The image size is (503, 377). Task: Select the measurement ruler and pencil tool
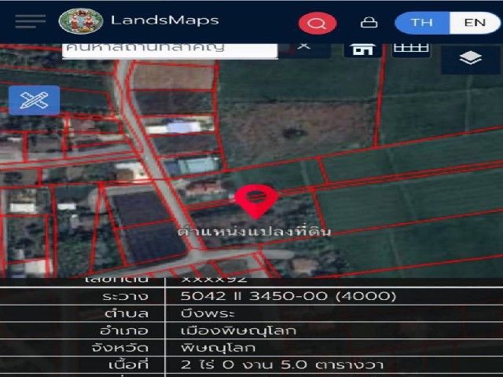34,101
